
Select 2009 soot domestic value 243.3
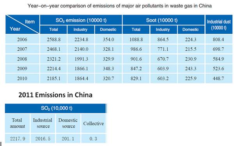pos(191,69)
